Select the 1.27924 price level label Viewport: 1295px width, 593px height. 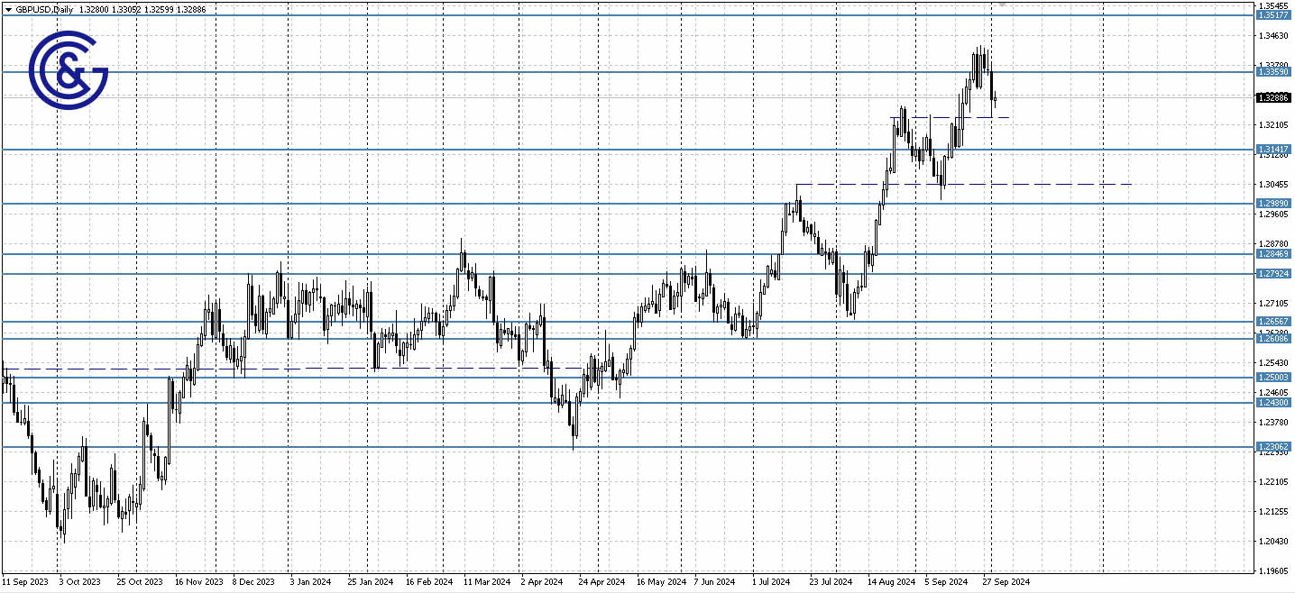coord(1272,275)
